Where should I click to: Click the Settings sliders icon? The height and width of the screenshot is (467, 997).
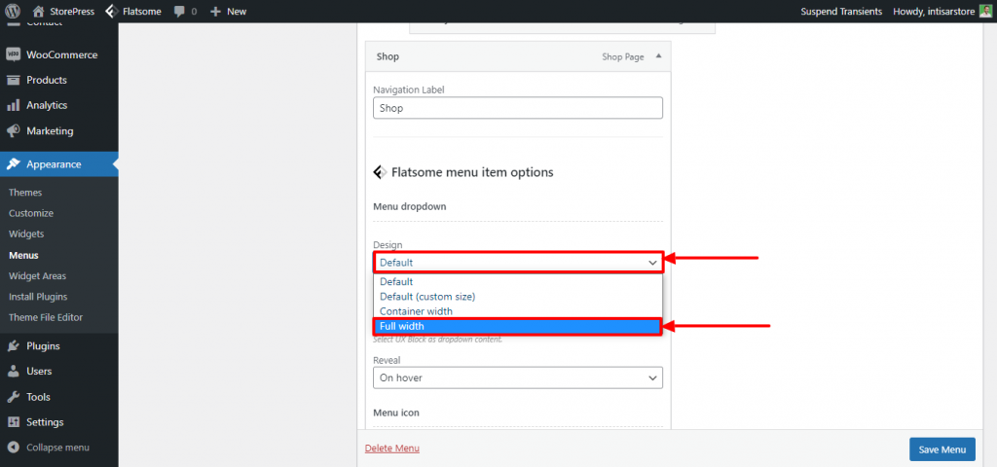(14, 422)
